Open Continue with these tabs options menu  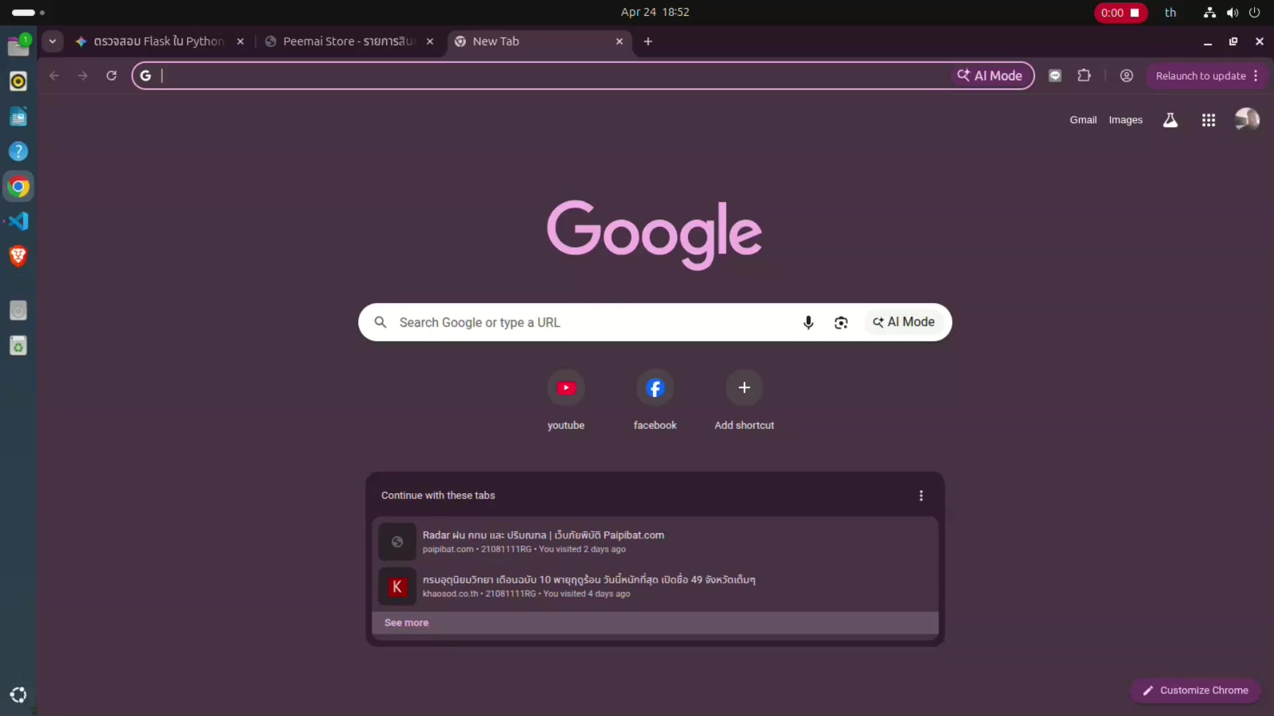pyautogui.click(x=921, y=496)
